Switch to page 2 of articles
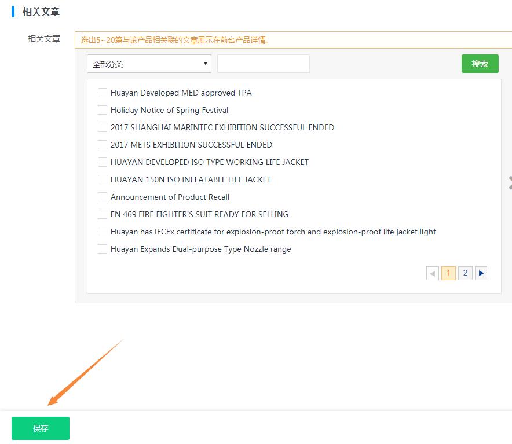Screen dimensions: 512x444 click(x=465, y=273)
